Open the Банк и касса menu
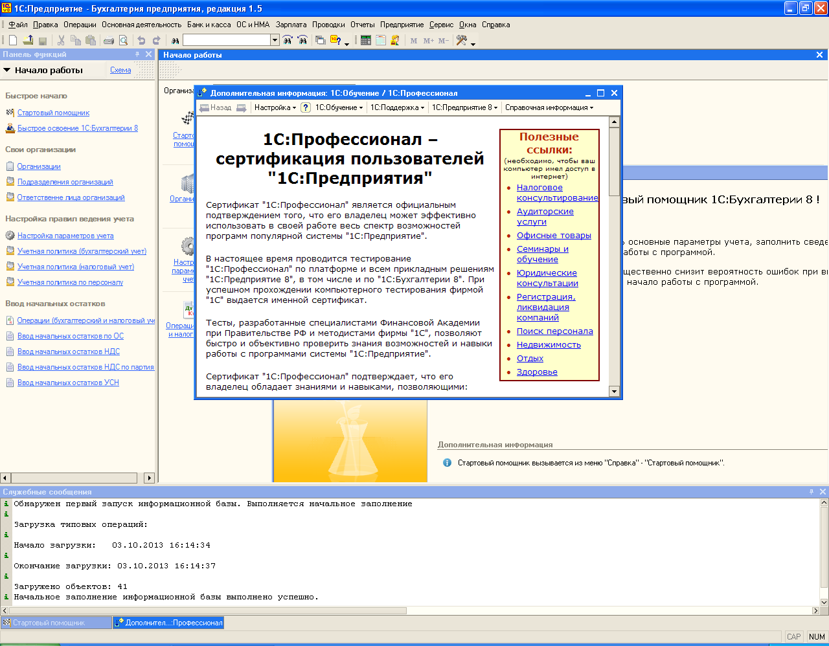Viewport: 829px width, 646px height. (209, 25)
